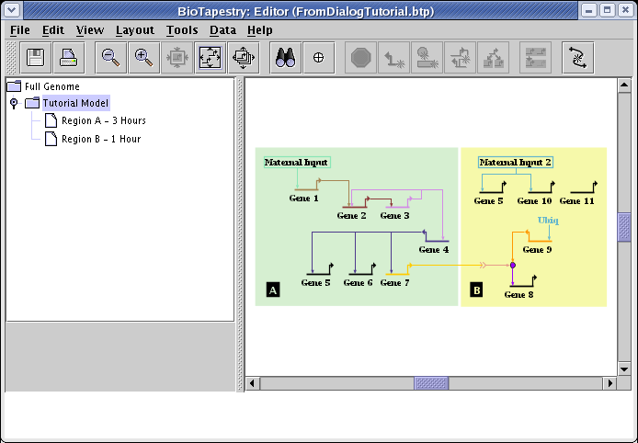Click vertical scrollbar down arrow
This screenshot has width=638, height=443.
click(x=624, y=369)
